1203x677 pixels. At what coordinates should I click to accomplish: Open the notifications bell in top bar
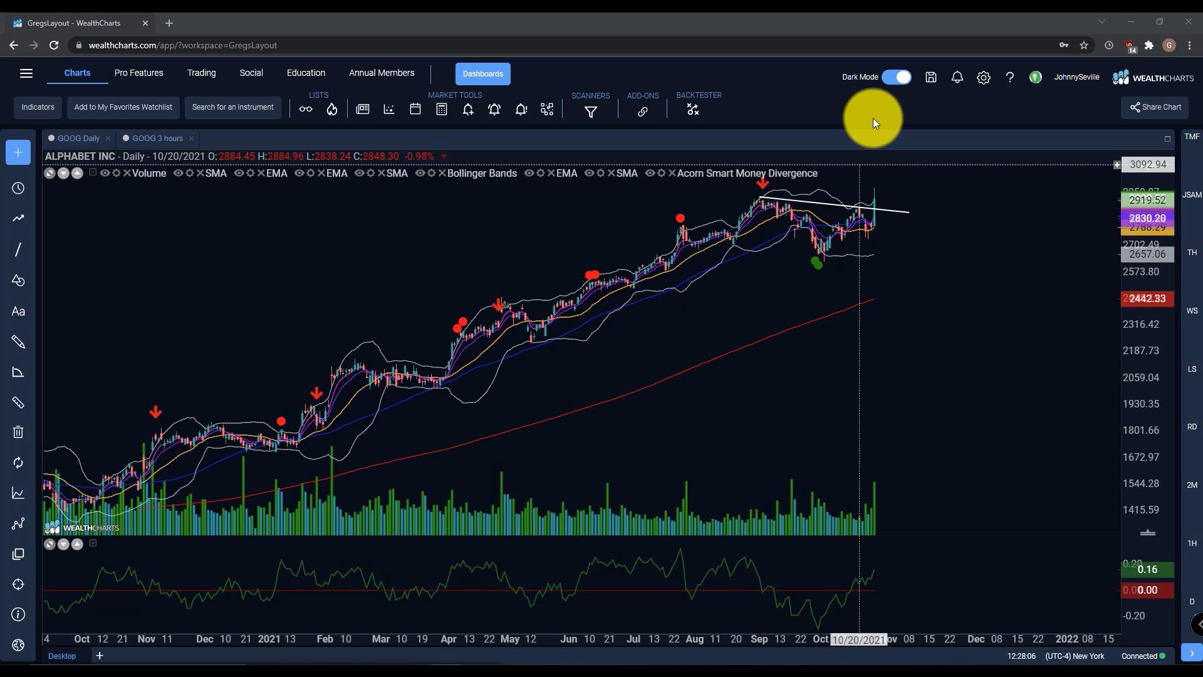pyautogui.click(x=957, y=78)
